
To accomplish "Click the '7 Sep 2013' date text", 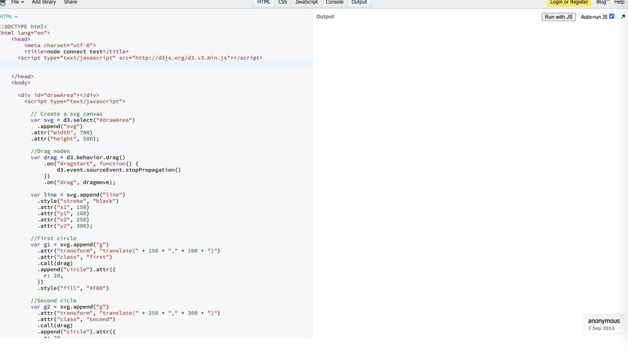I will click(x=601, y=328).
